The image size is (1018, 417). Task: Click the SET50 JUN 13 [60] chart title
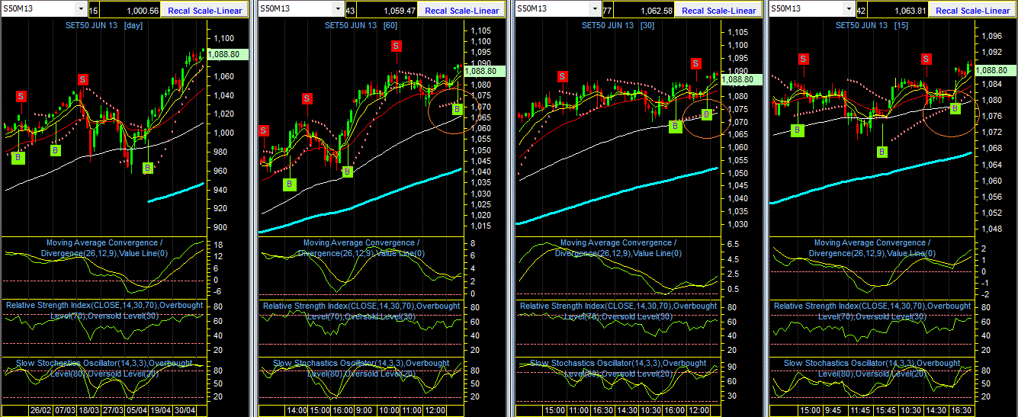[x=359, y=25]
